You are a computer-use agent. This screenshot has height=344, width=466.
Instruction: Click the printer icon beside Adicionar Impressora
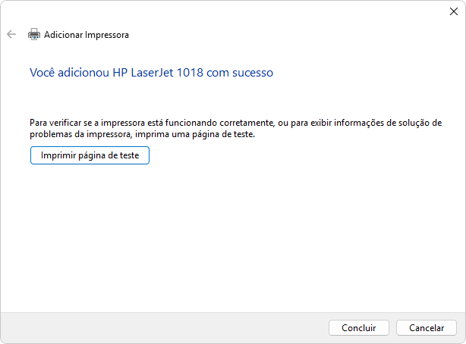[34, 34]
